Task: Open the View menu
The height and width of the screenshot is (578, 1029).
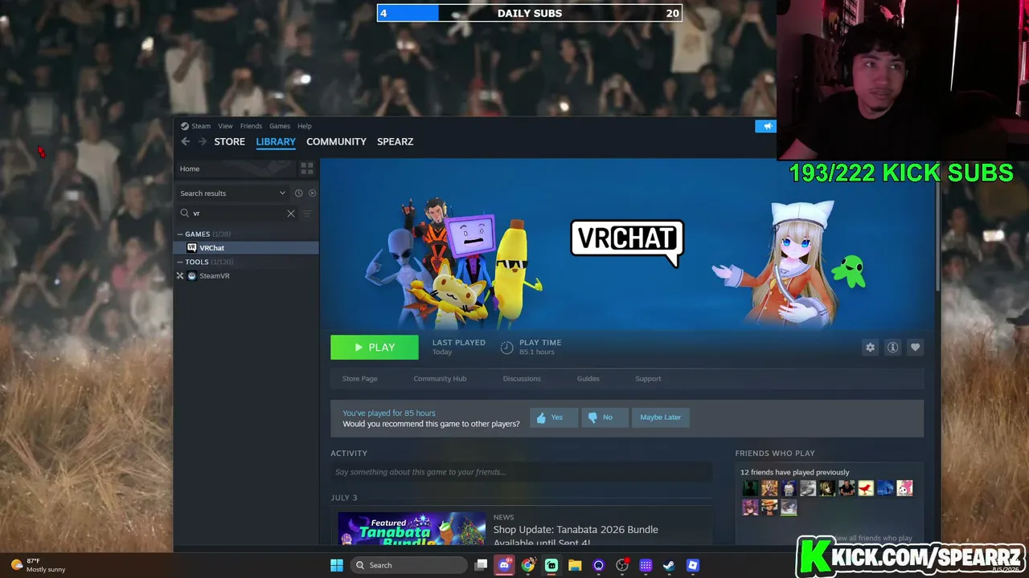Action: [x=225, y=126]
